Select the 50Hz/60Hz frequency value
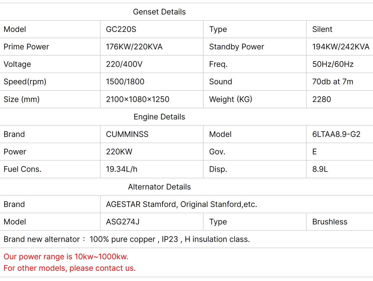The width and height of the screenshot is (373, 281). click(333, 64)
